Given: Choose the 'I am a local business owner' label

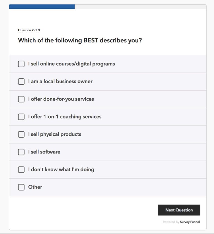Looking at the screenshot, I should point(60,82).
